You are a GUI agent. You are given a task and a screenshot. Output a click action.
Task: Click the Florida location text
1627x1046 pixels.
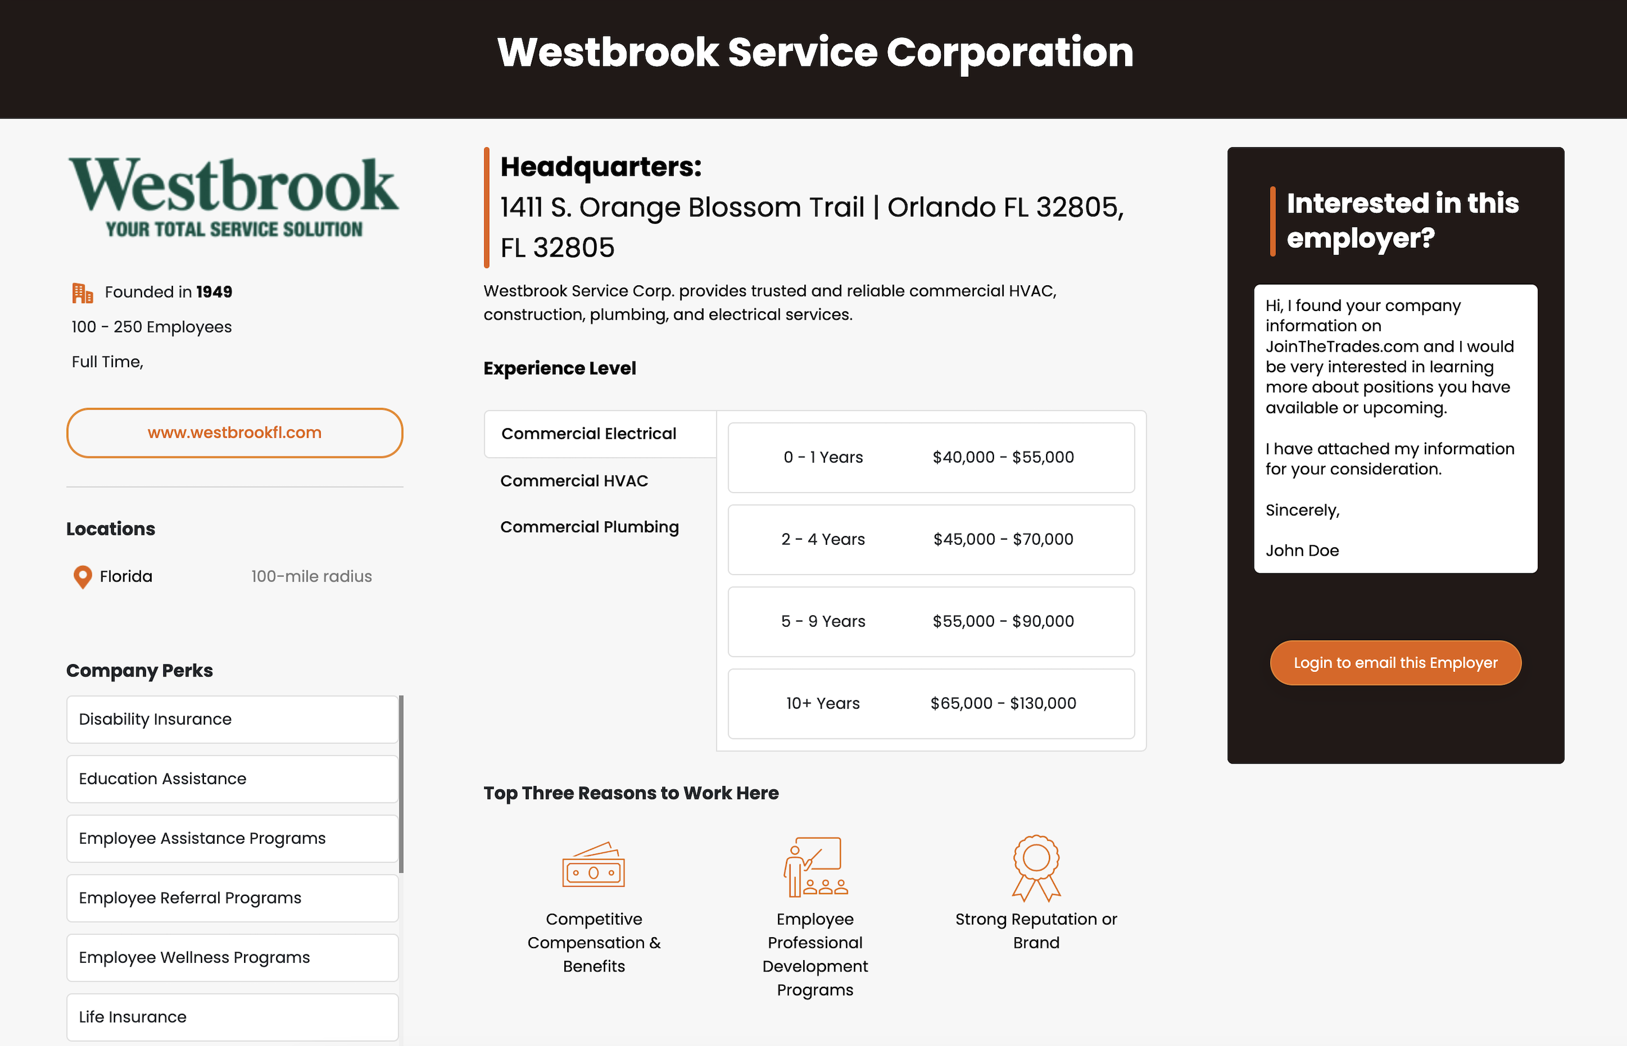click(x=125, y=577)
